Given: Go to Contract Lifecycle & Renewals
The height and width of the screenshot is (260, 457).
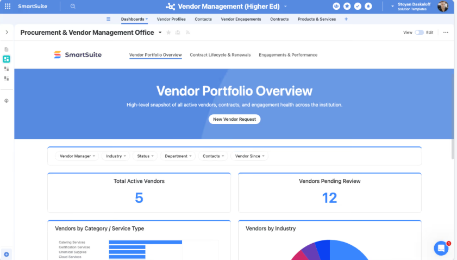Looking at the screenshot, I should (220, 55).
